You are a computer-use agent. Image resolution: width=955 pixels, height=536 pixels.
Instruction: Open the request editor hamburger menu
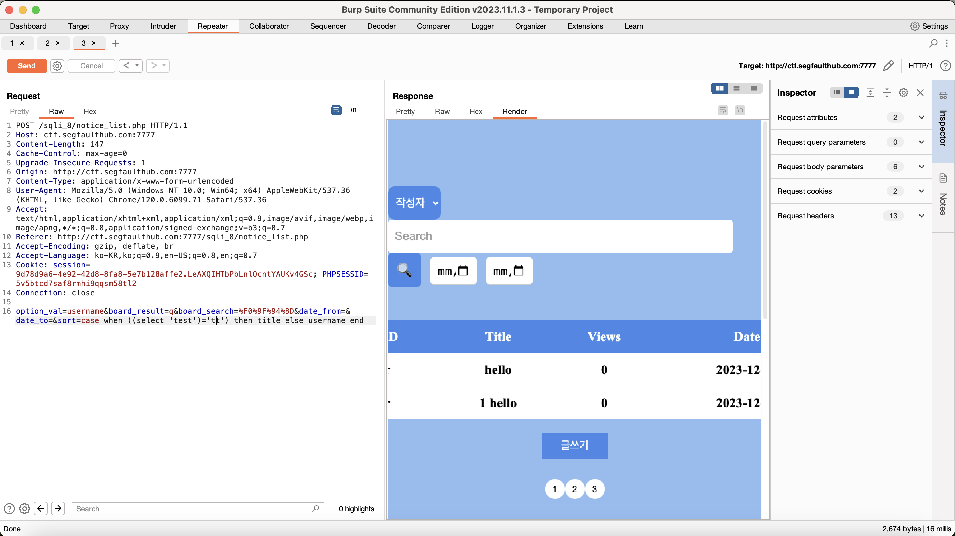coord(370,110)
